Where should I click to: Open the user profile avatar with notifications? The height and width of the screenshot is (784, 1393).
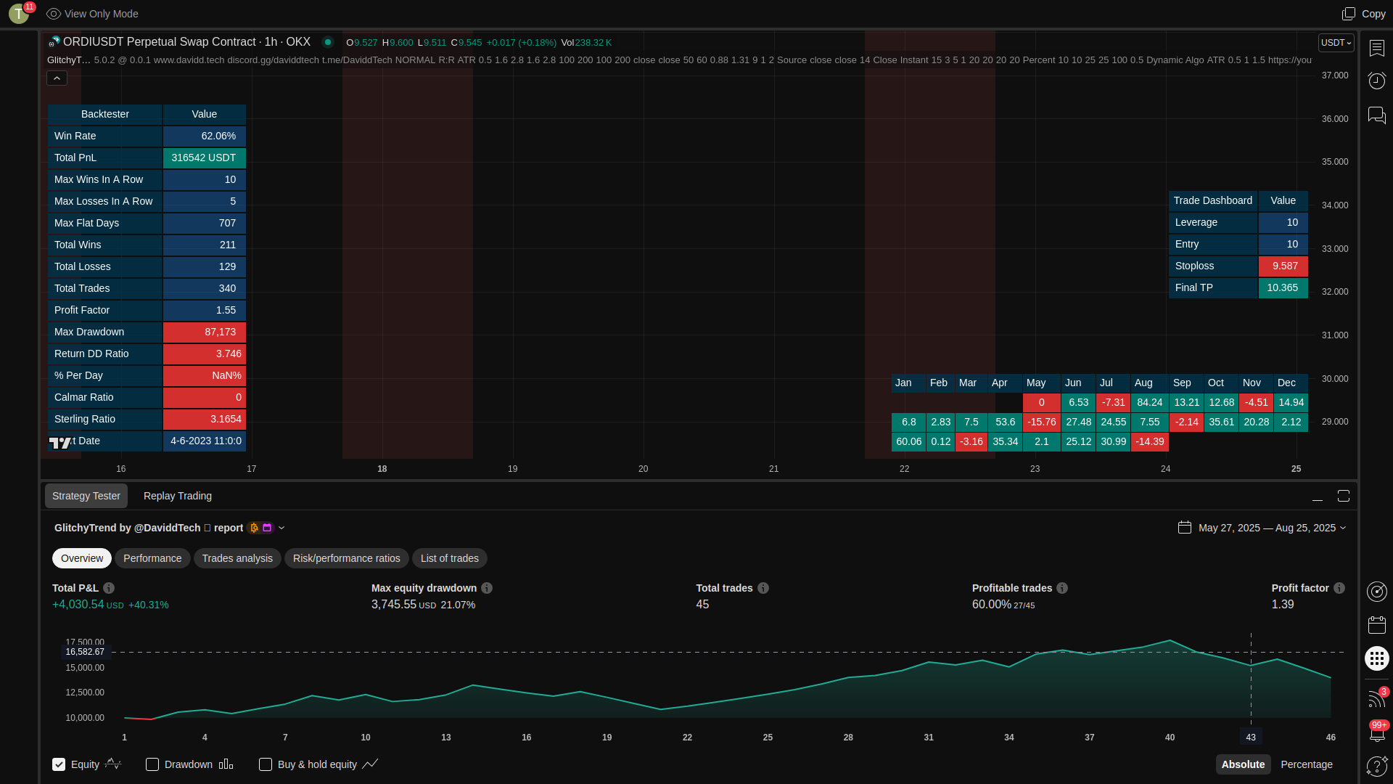(20, 13)
